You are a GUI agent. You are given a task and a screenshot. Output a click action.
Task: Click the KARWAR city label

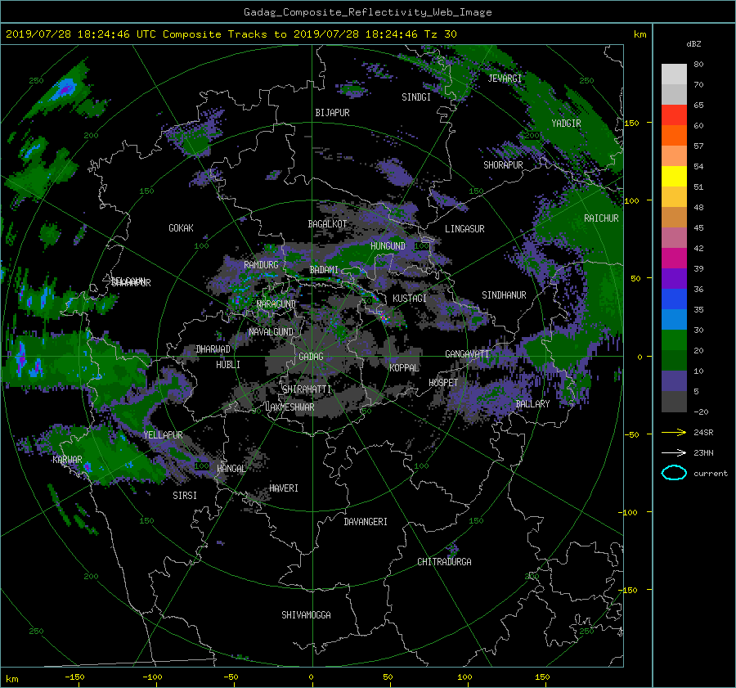tap(67, 460)
